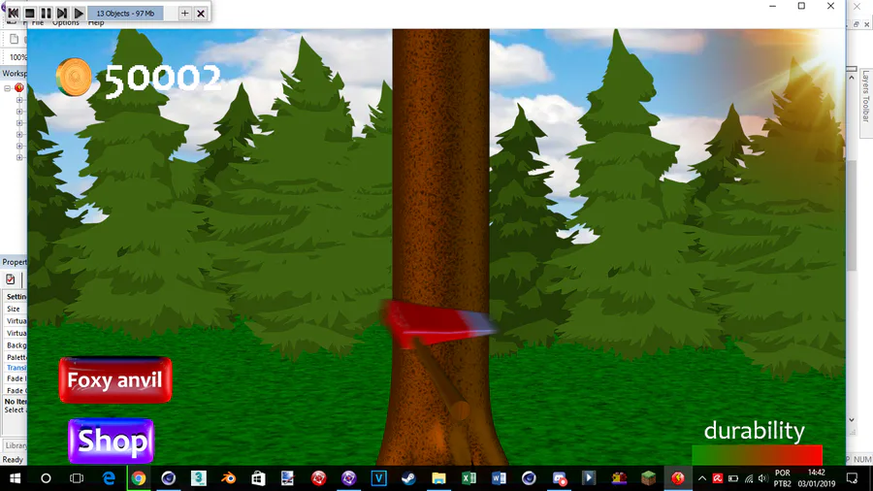This screenshot has height=491, width=873.
Task: Expand the second frame node in workspace tree
Action: tap(19, 112)
